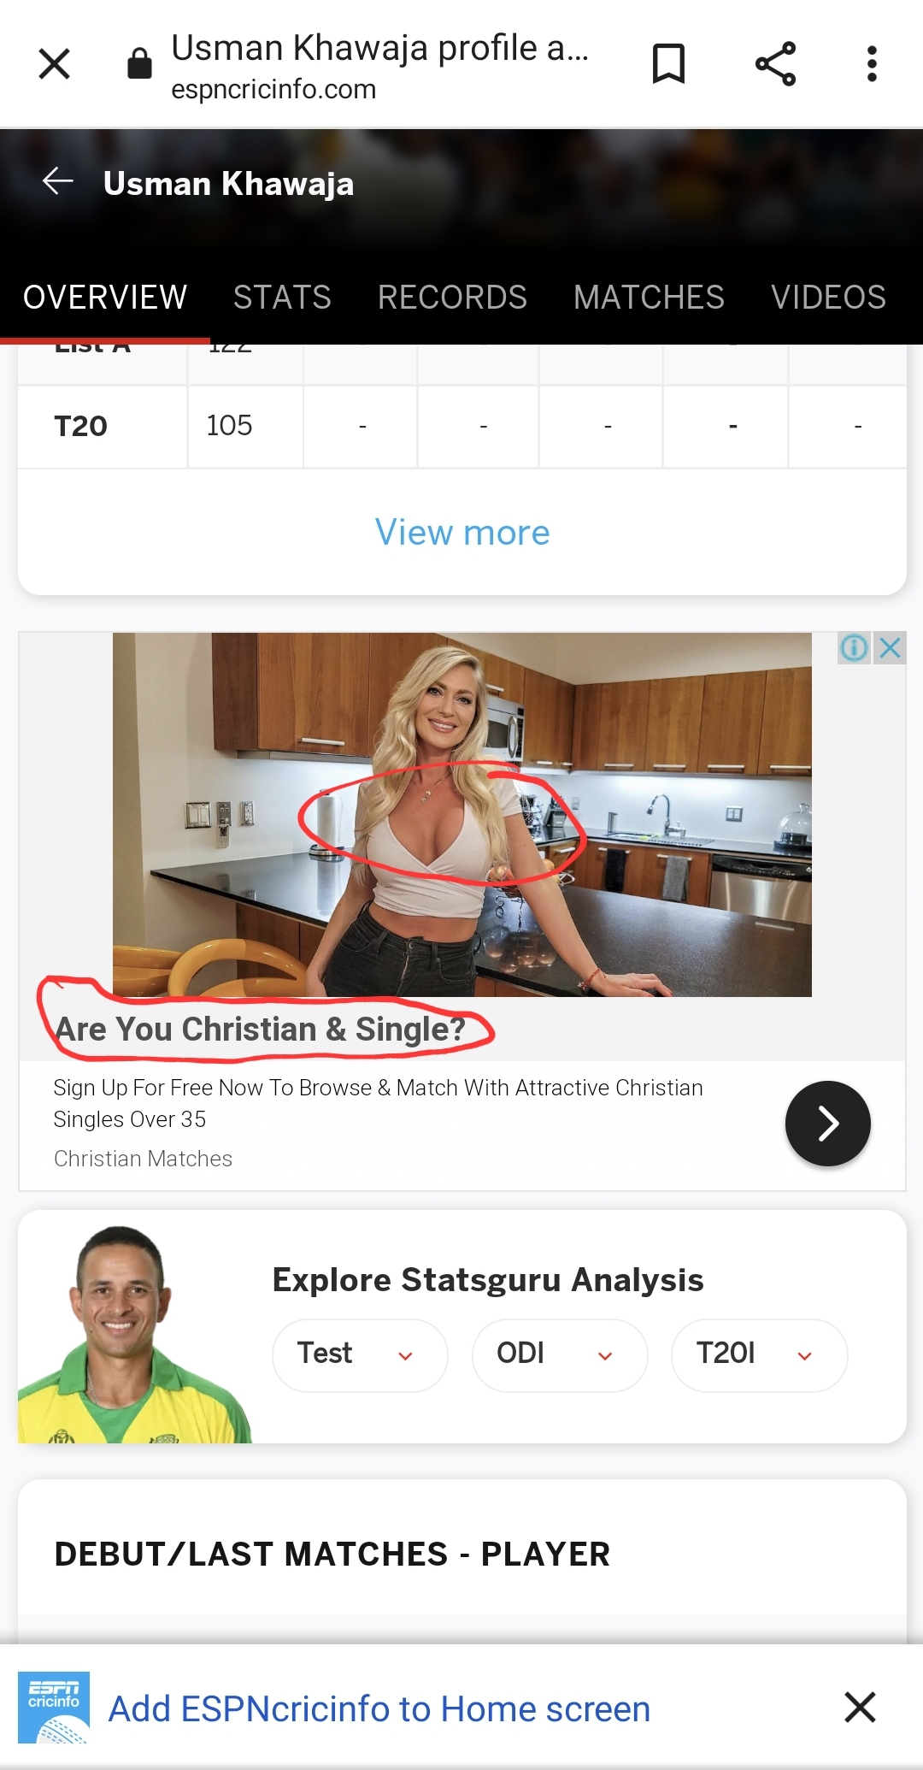Switch to the STATS tab
923x1770 pixels.
pos(282,298)
